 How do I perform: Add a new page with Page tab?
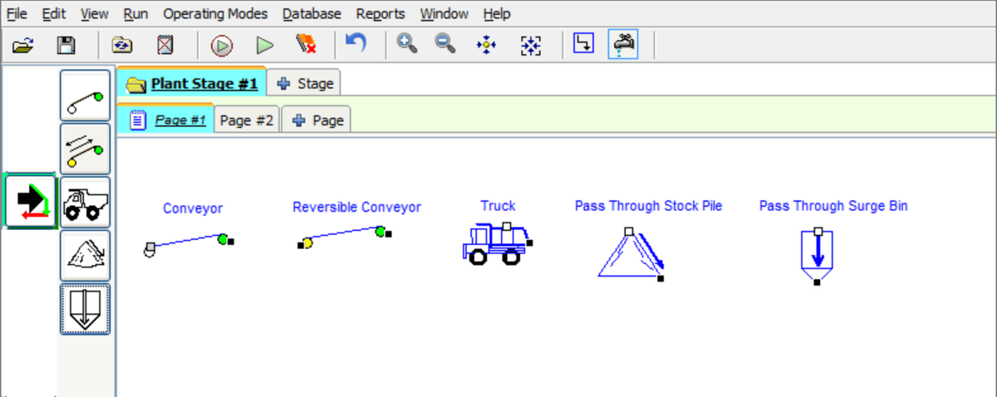[317, 120]
